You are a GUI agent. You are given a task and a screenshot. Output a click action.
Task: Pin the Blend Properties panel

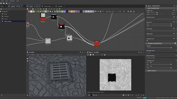point(174,6)
